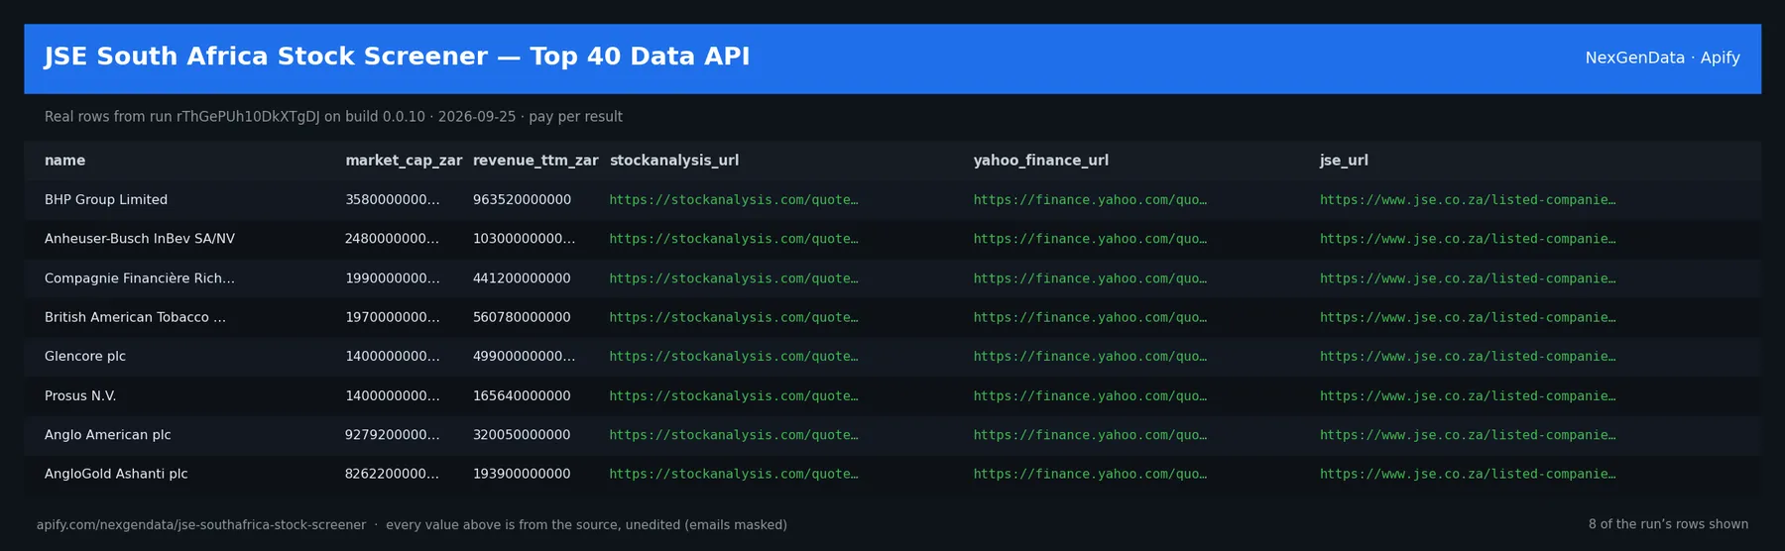This screenshot has width=1785, height=551.
Task: Click revenue value 963520000000
Action: click(x=522, y=200)
